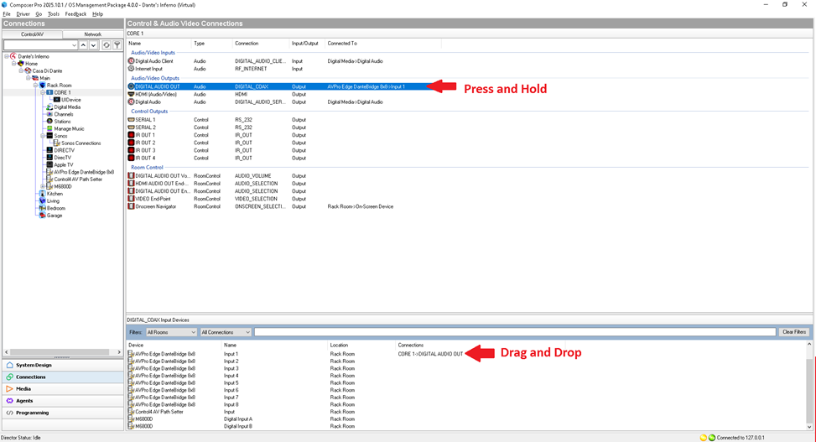816x442 pixels.
Task: Click the IR OUT 1 red icon
Action: point(132,135)
